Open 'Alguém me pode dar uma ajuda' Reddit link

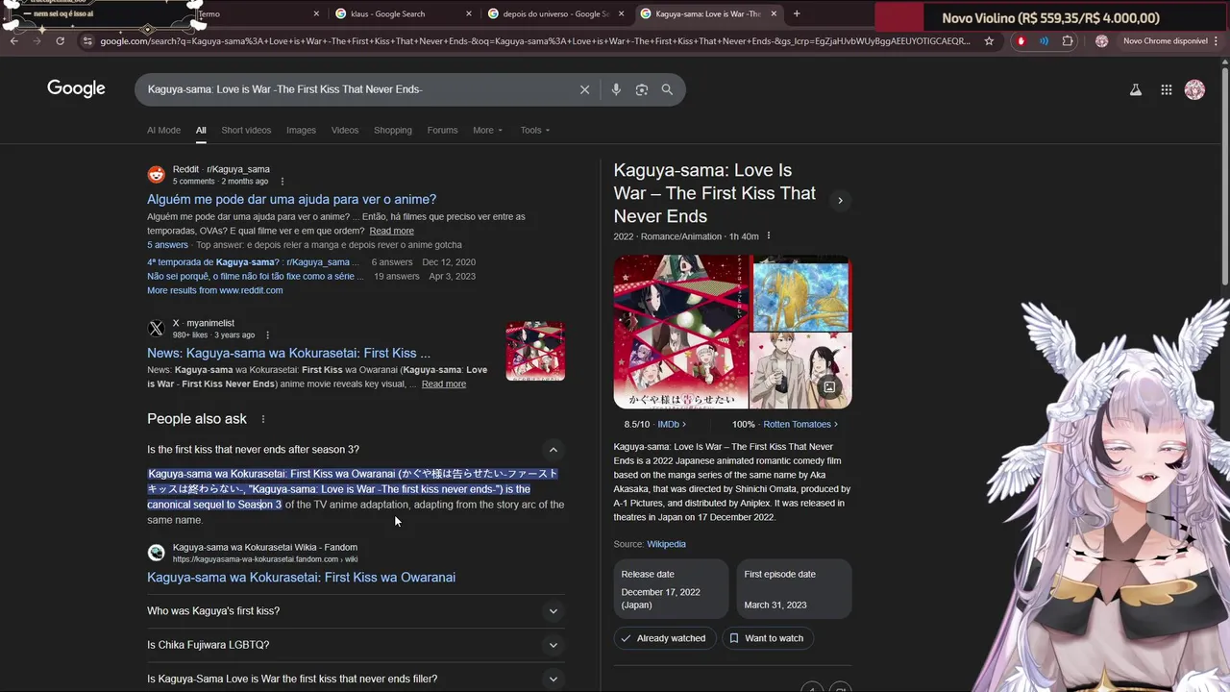291,199
